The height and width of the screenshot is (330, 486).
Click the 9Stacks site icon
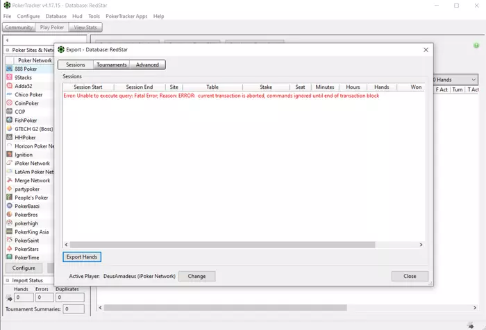point(10,77)
